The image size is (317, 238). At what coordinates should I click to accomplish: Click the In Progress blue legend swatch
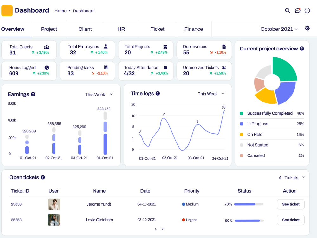pyautogui.click(x=241, y=124)
